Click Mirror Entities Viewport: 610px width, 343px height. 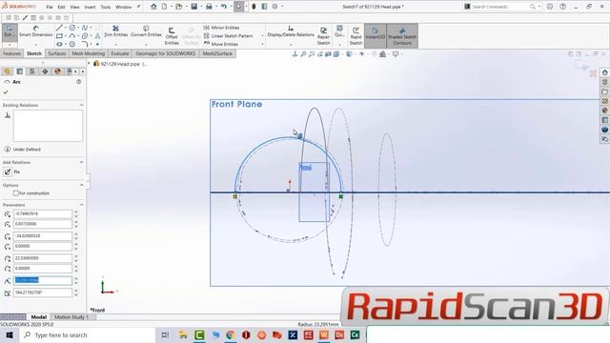point(222,28)
